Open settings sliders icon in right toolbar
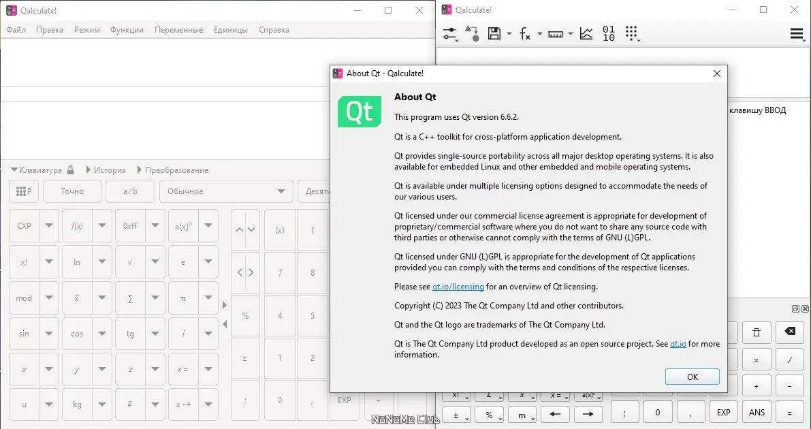This screenshot has height=429, width=811. coord(449,34)
